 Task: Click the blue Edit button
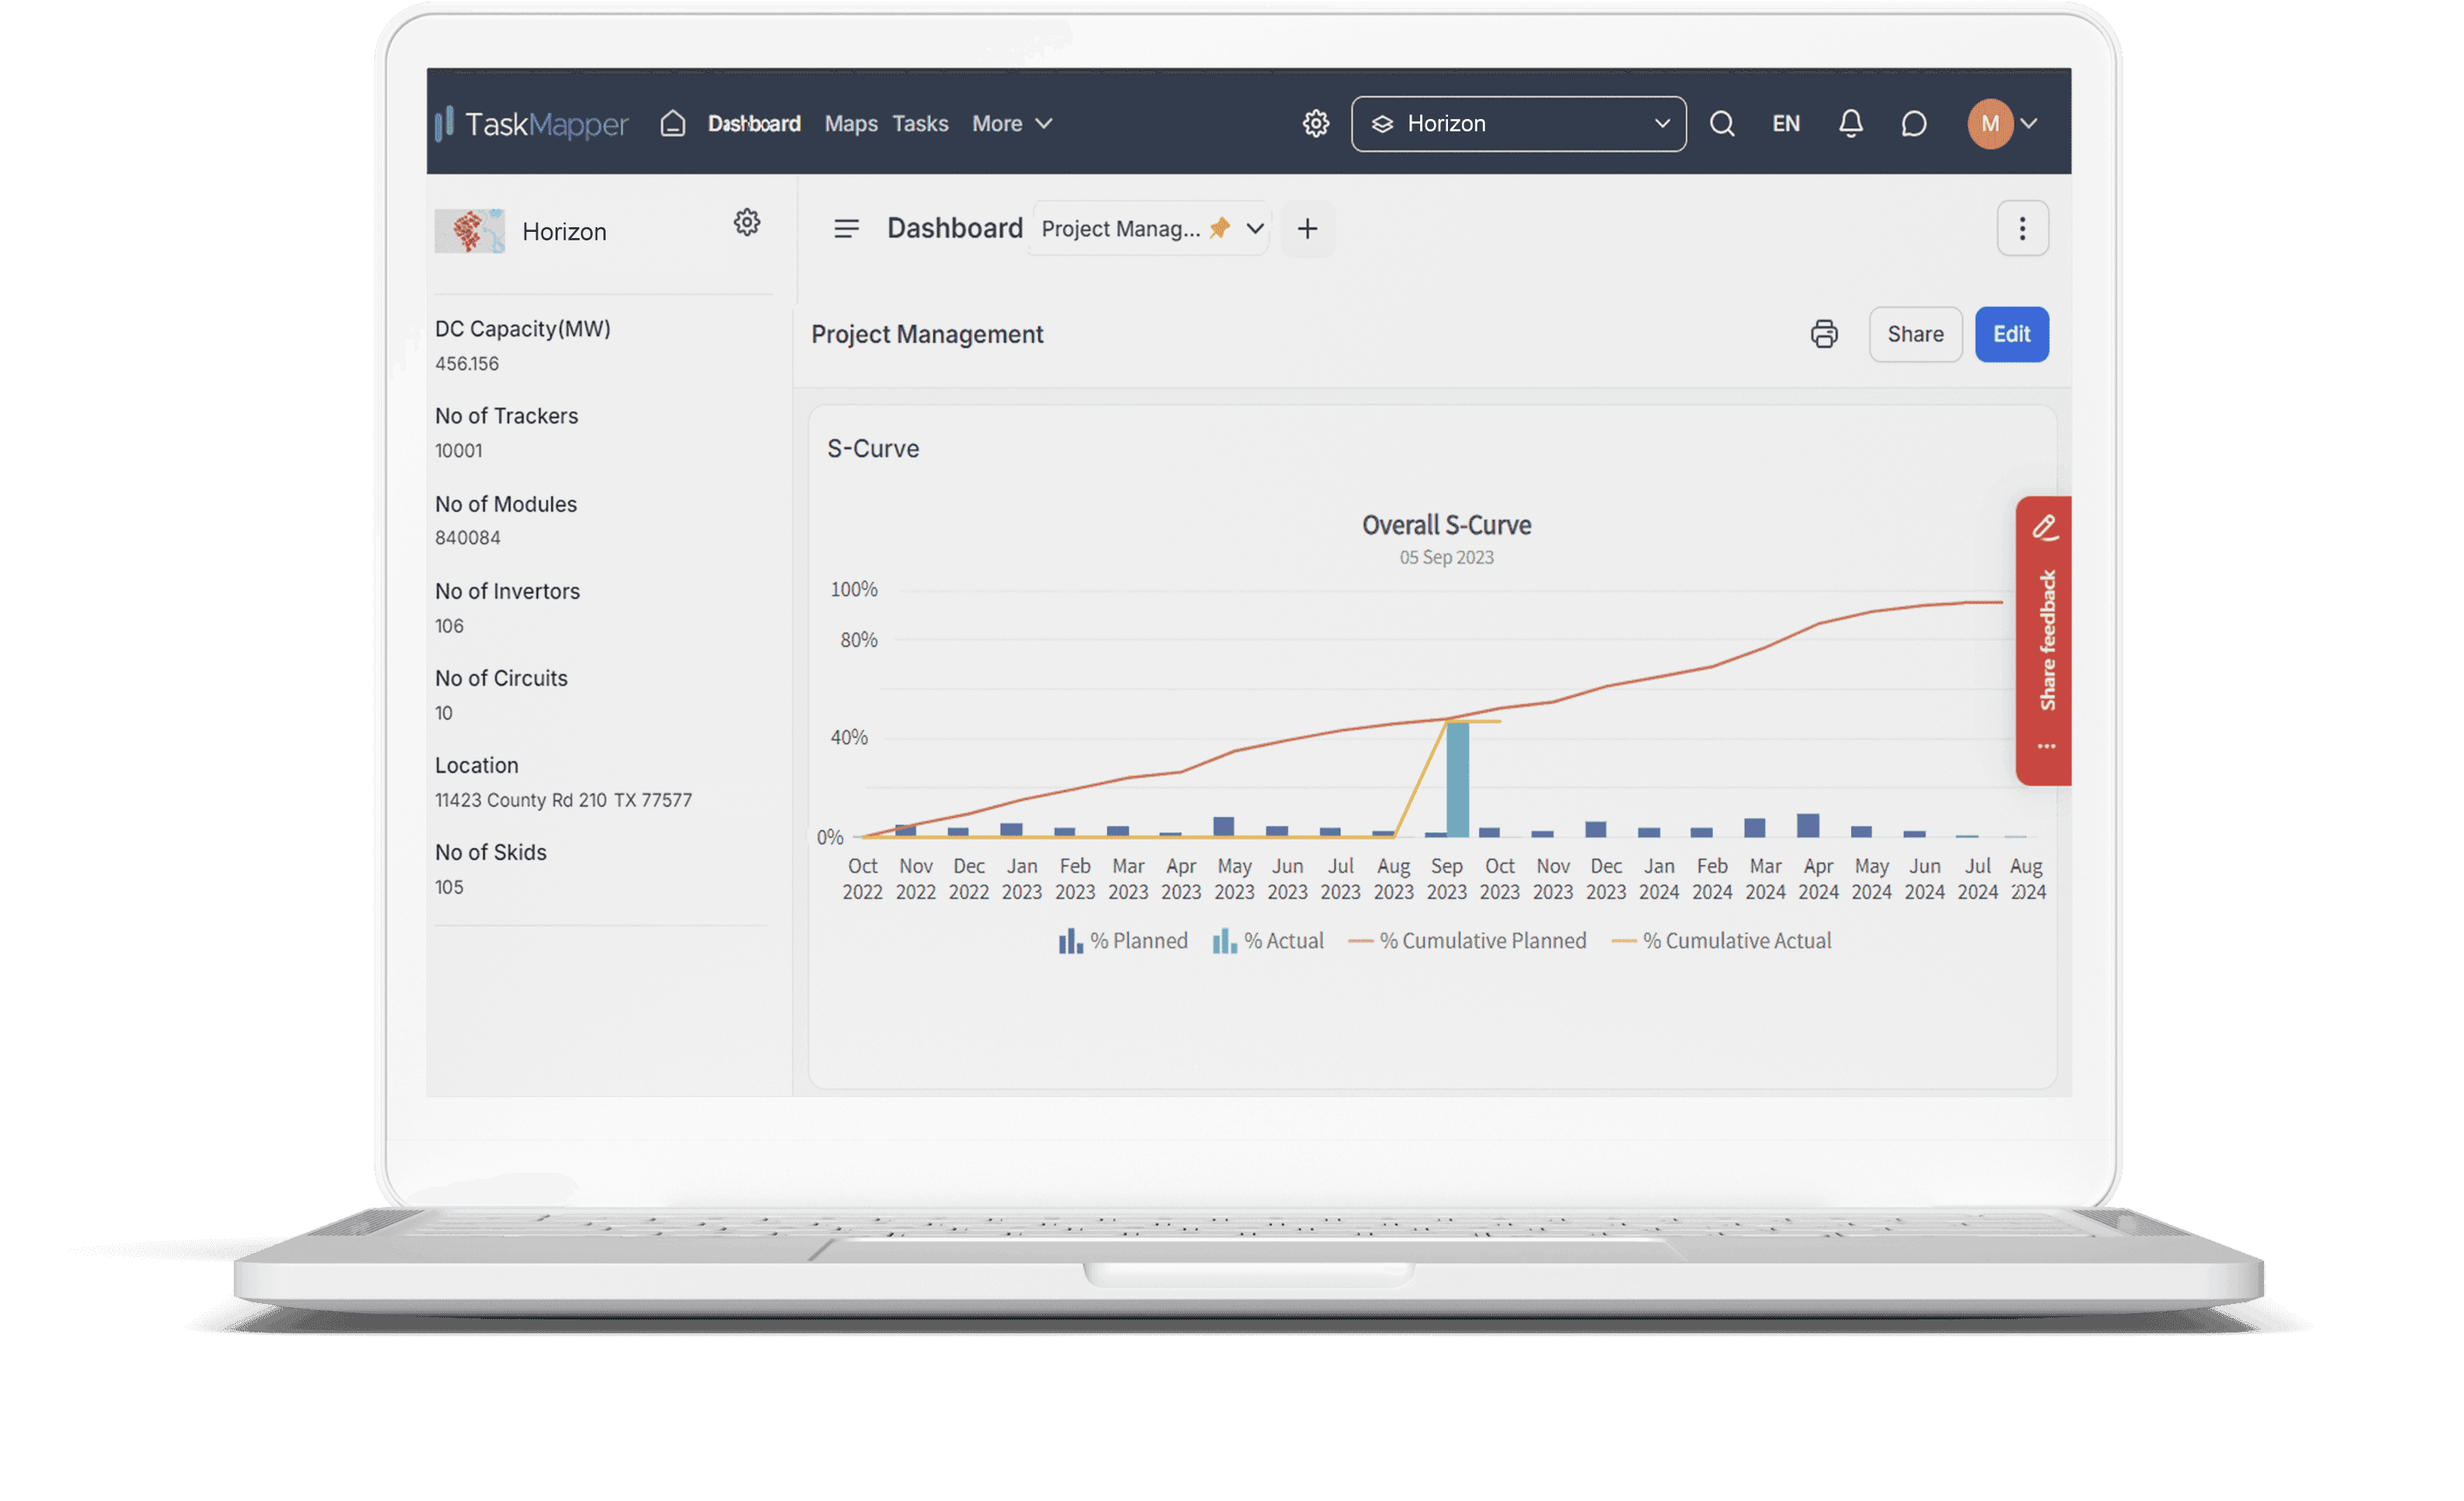pos(2011,334)
